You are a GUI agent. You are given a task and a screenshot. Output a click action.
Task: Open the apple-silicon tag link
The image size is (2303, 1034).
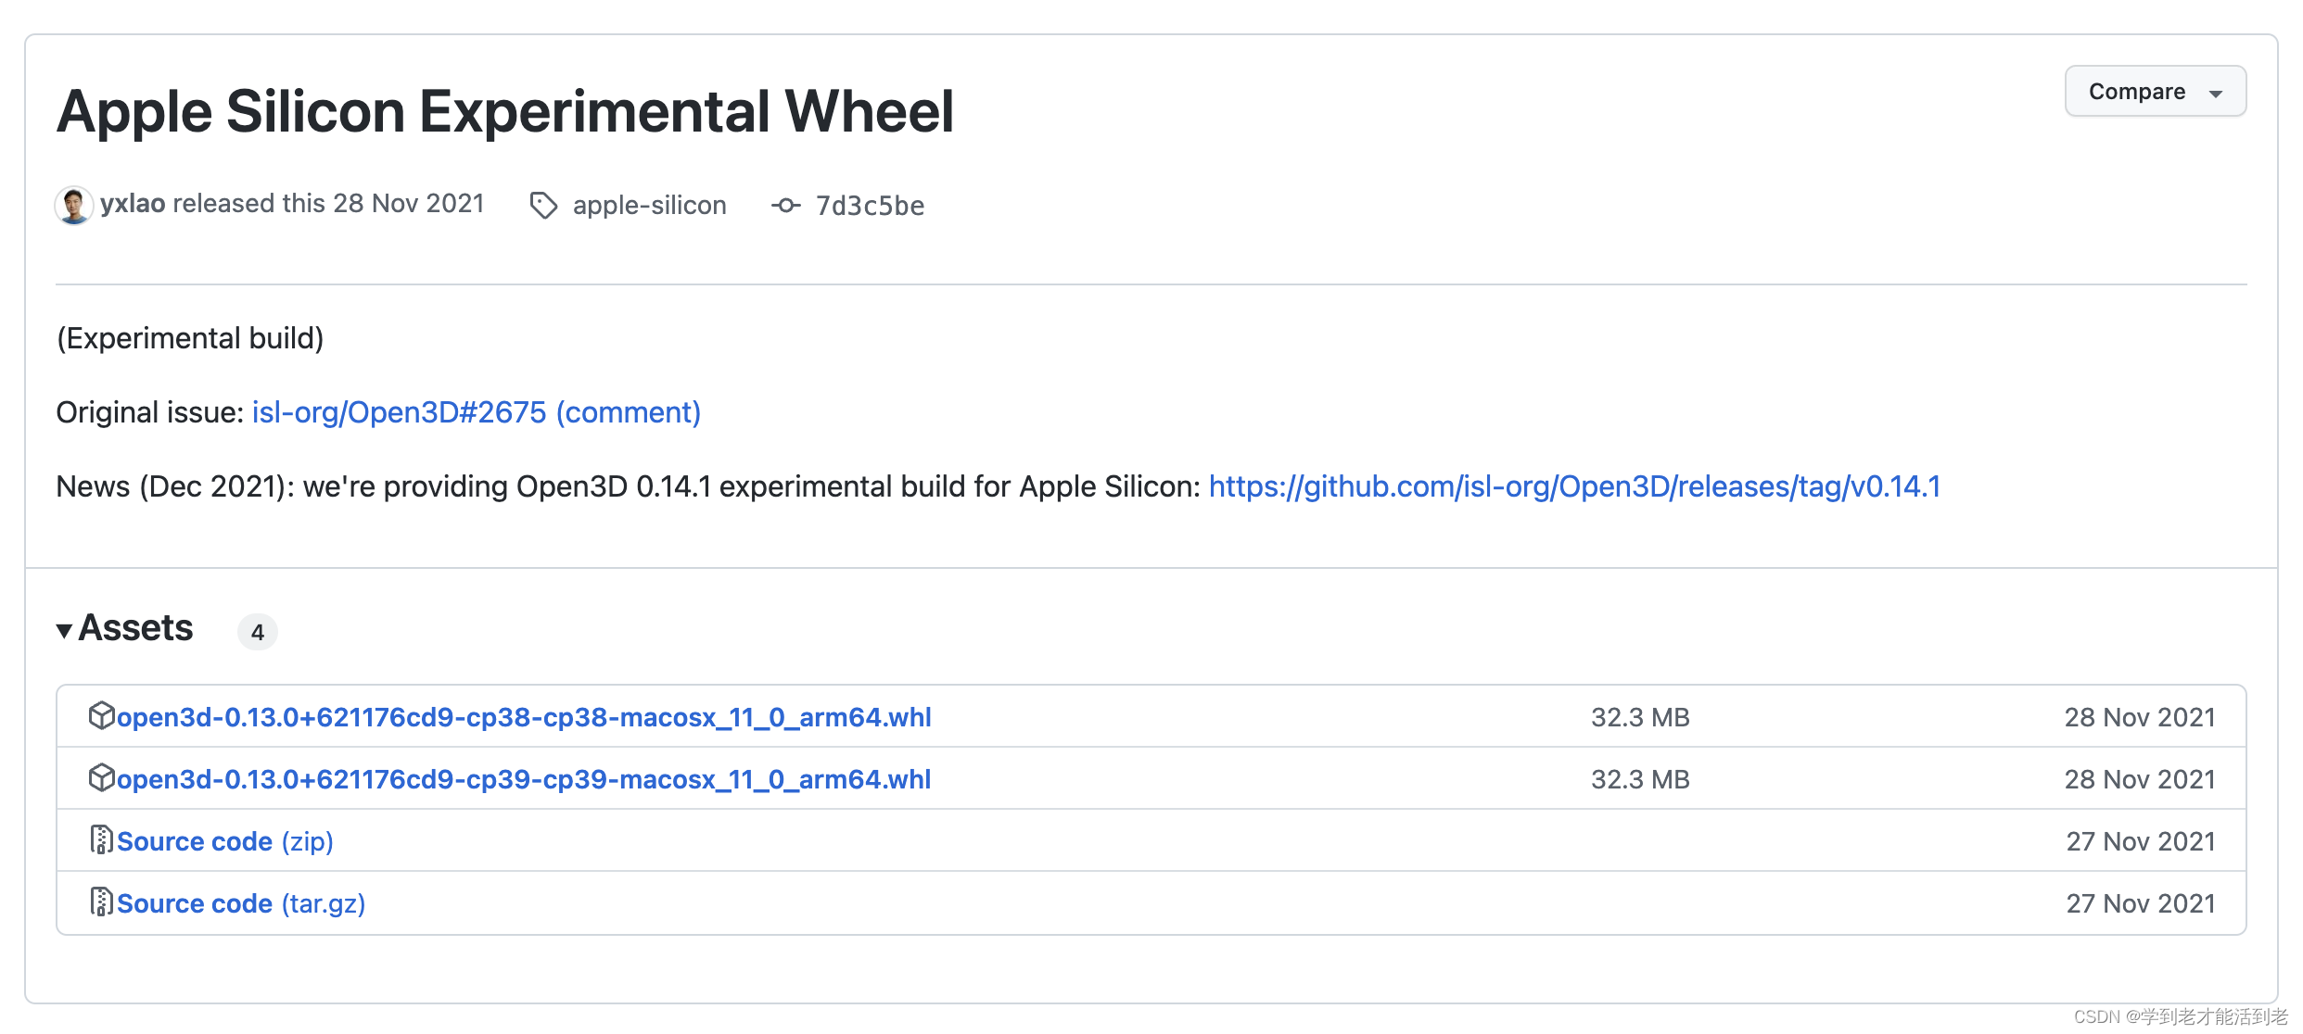(x=649, y=205)
